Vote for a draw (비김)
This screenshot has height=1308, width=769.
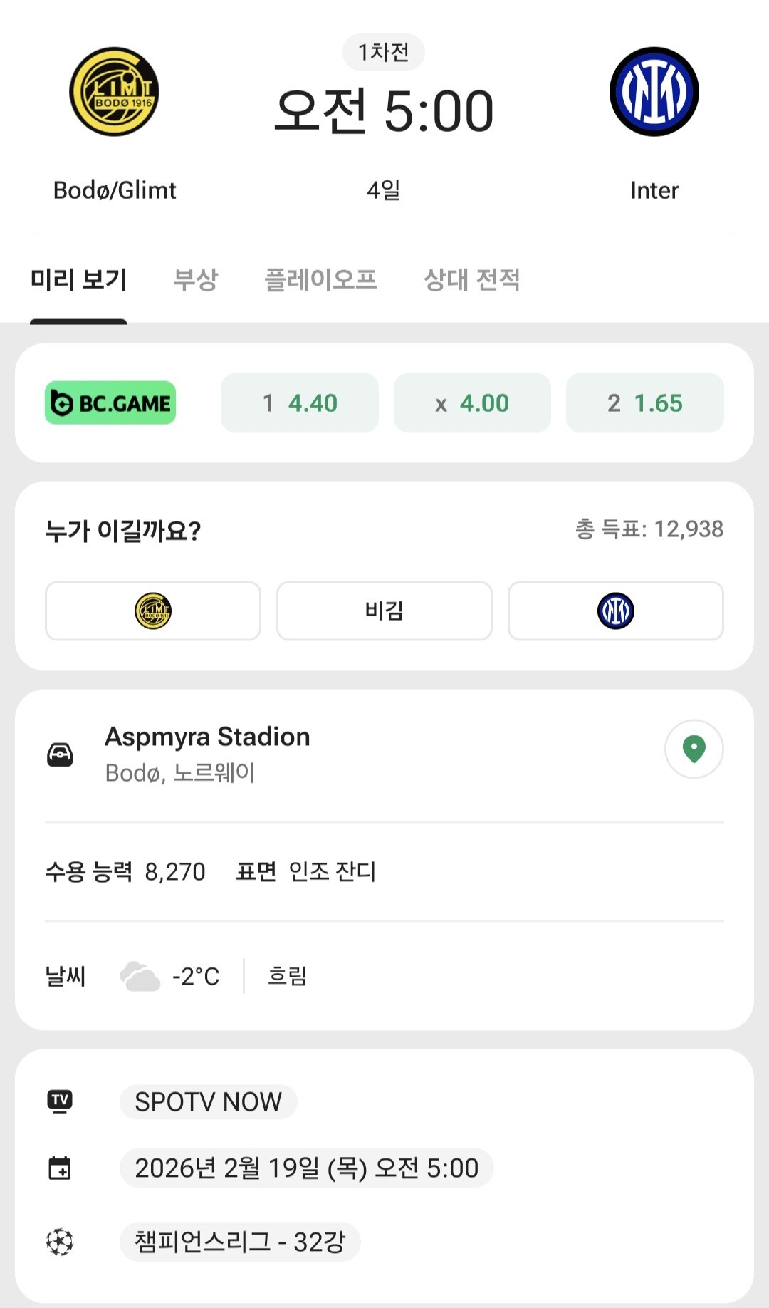click(x=384, y=611)
